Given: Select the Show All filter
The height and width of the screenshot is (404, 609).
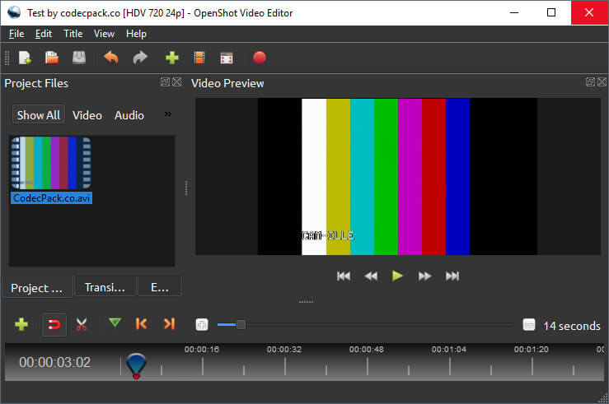Looking at the screenshot, I should point(39,114).
